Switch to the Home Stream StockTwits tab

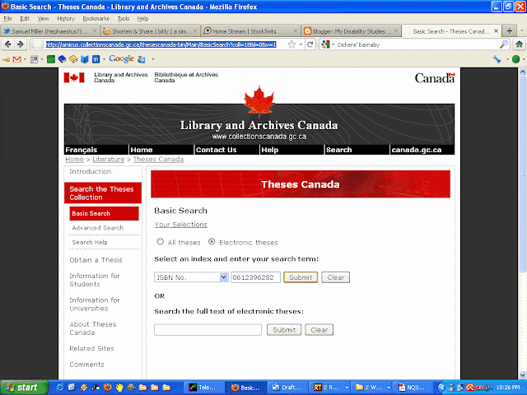pos(250,31)
